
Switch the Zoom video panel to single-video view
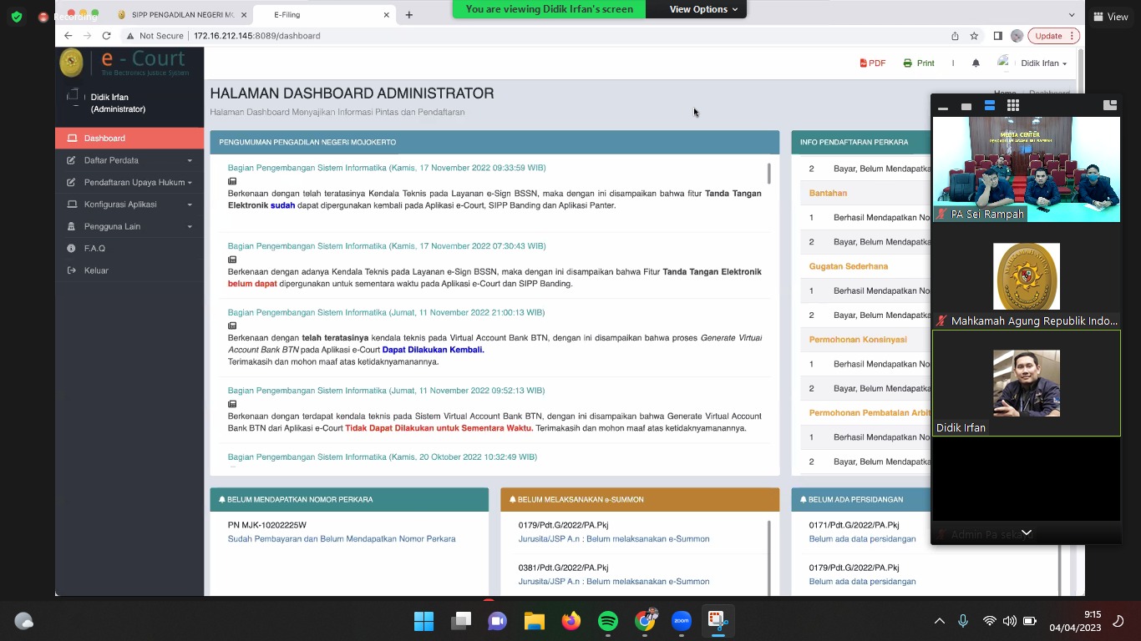pos(966,106)
